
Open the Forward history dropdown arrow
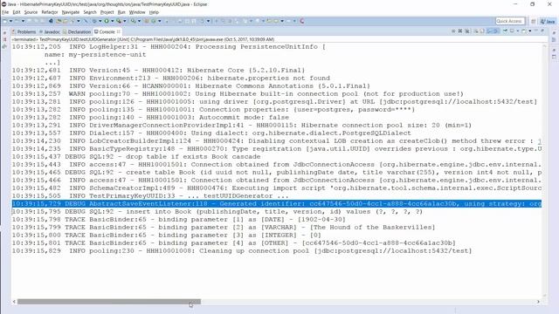point(294,21)
